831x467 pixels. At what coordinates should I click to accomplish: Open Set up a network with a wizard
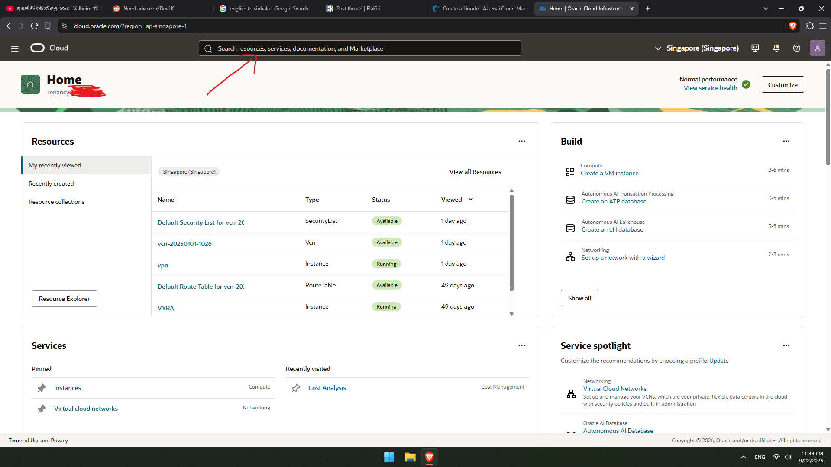coord(623,258)
